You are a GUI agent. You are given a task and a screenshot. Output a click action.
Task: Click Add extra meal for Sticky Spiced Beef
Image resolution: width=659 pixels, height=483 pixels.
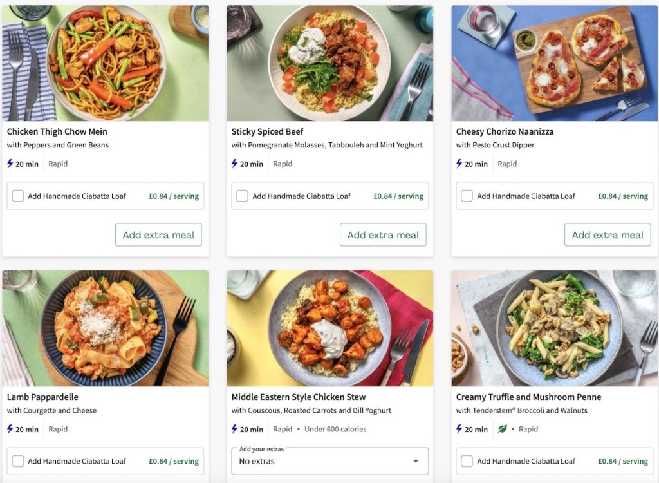tap(383, 234)
